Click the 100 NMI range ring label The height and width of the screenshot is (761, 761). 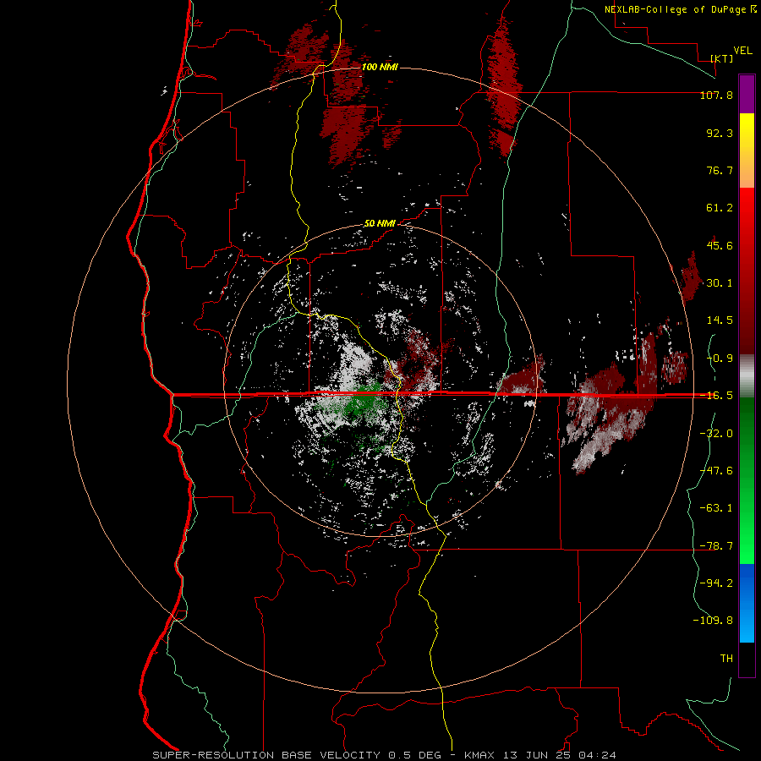tap(380, 67)
